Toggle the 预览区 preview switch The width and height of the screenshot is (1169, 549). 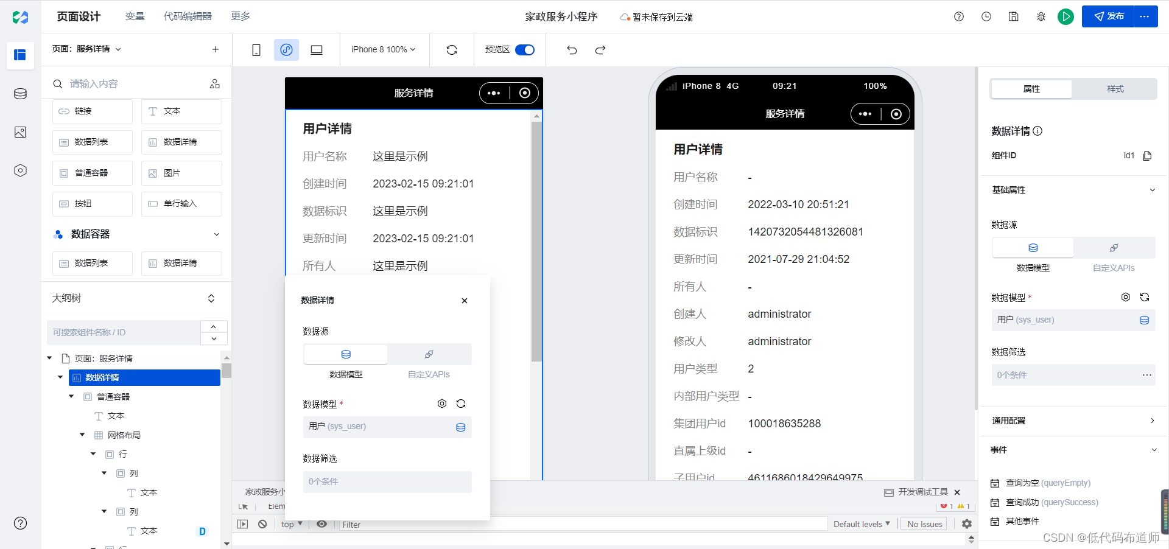(525, 50)
